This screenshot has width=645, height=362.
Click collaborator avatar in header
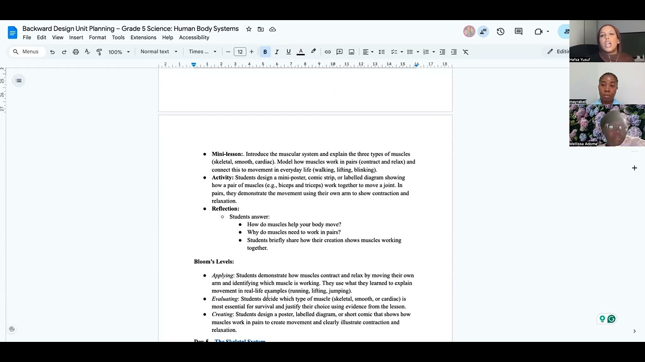(x=469, y=32)
